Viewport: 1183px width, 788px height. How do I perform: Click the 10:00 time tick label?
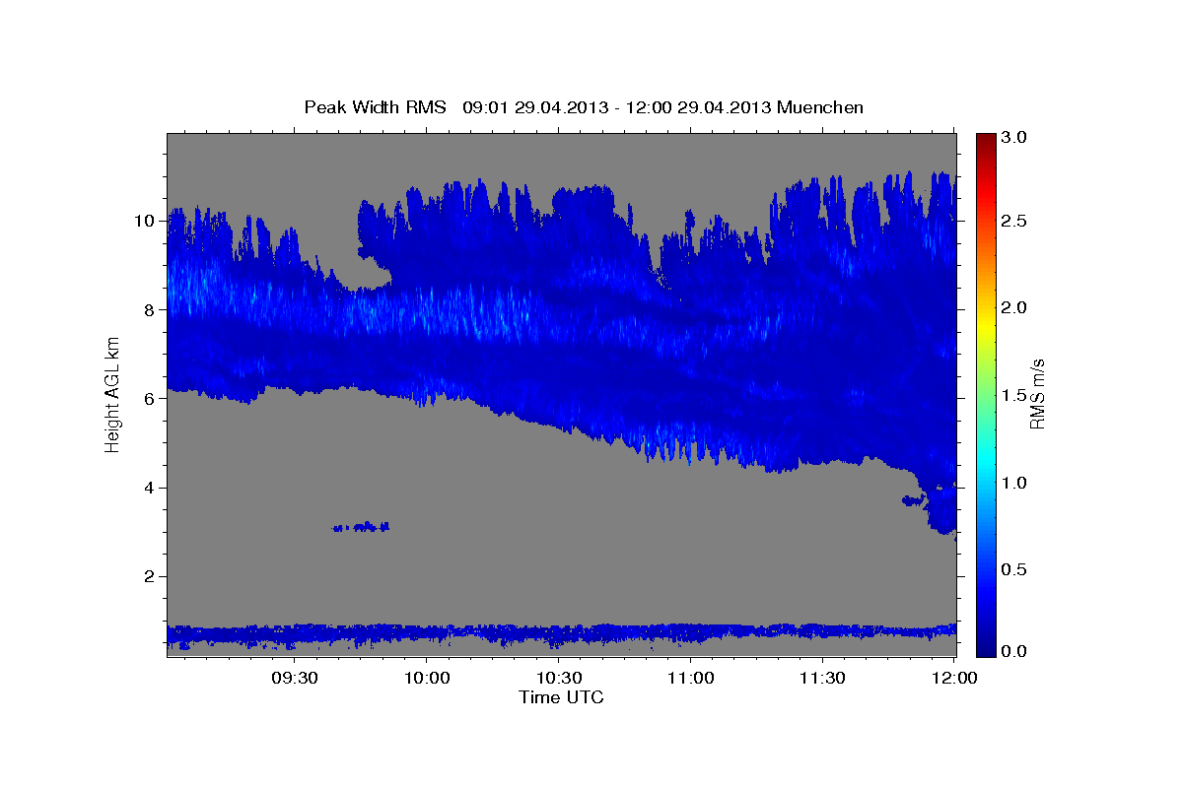coord(426,678)
